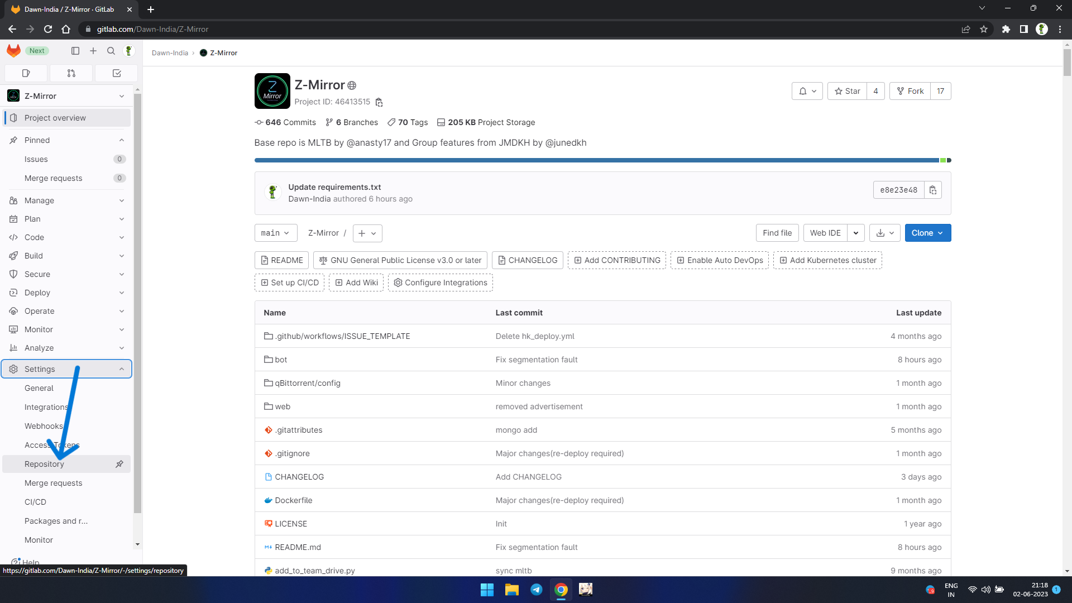
Task: Toggle sidebar collapse icon
Action: (75, 51)
